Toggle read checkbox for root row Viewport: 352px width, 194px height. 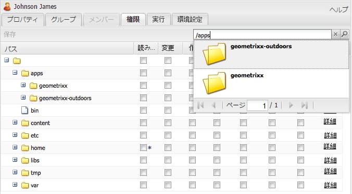143,61
